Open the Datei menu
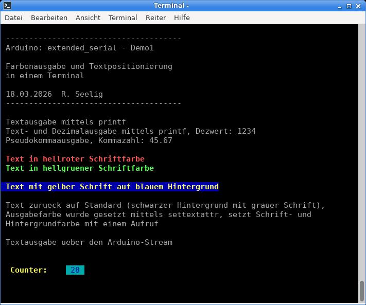This screenshot has width=366, height=305. click(x=13, y=17)
